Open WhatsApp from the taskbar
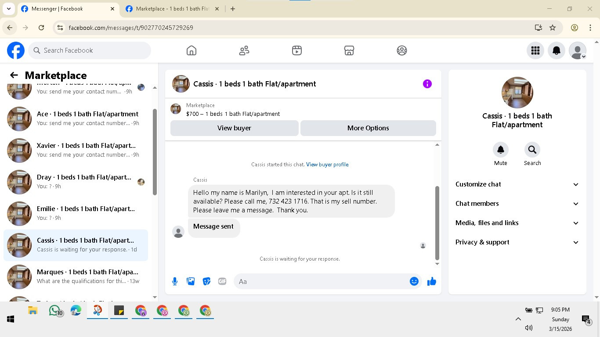 tap(54, 311)
